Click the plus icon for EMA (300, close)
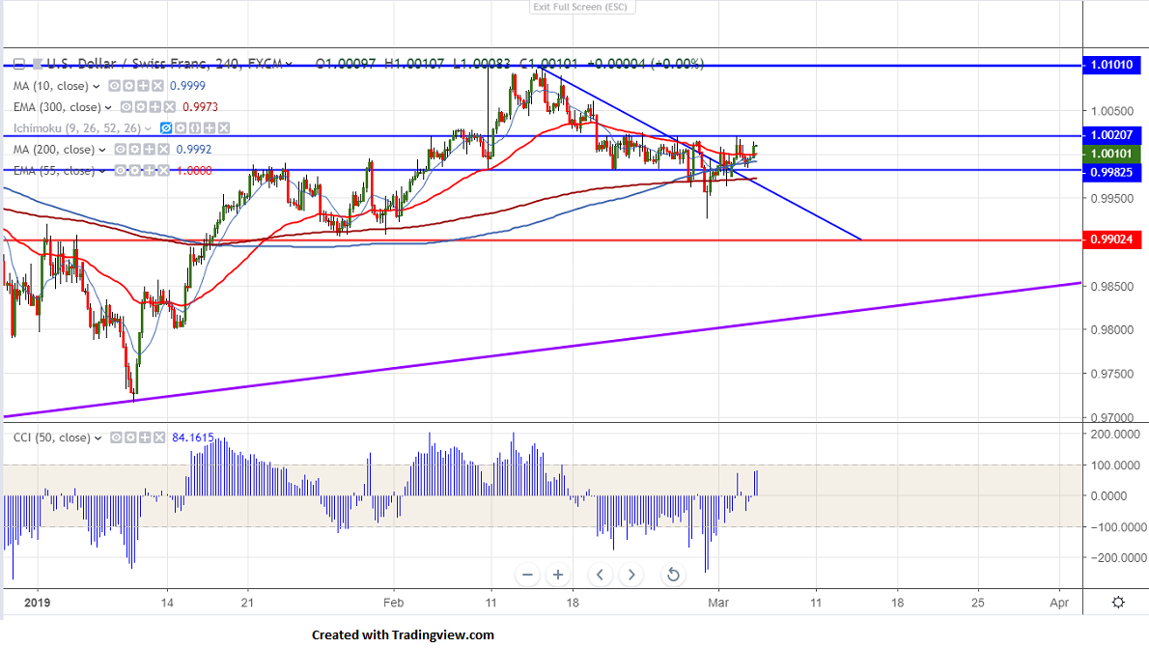This screenshot has width=1149, height=648. tap(155, 107)
